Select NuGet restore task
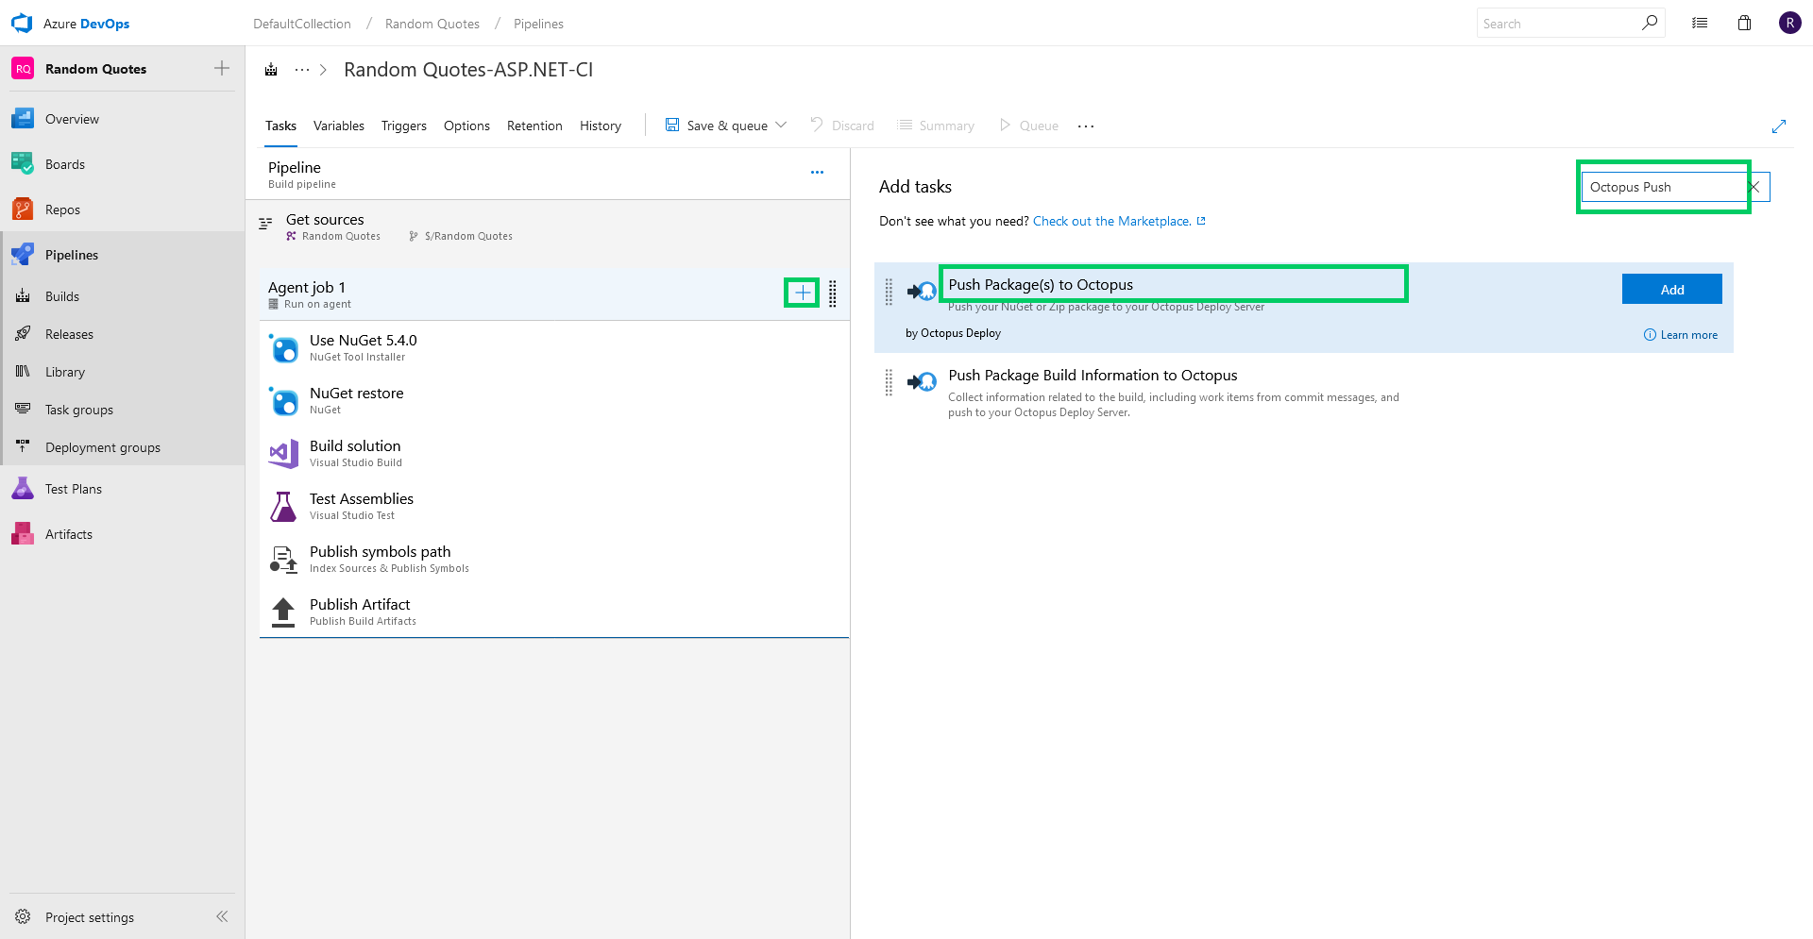 pyautogui.click(x=554, y=400)
